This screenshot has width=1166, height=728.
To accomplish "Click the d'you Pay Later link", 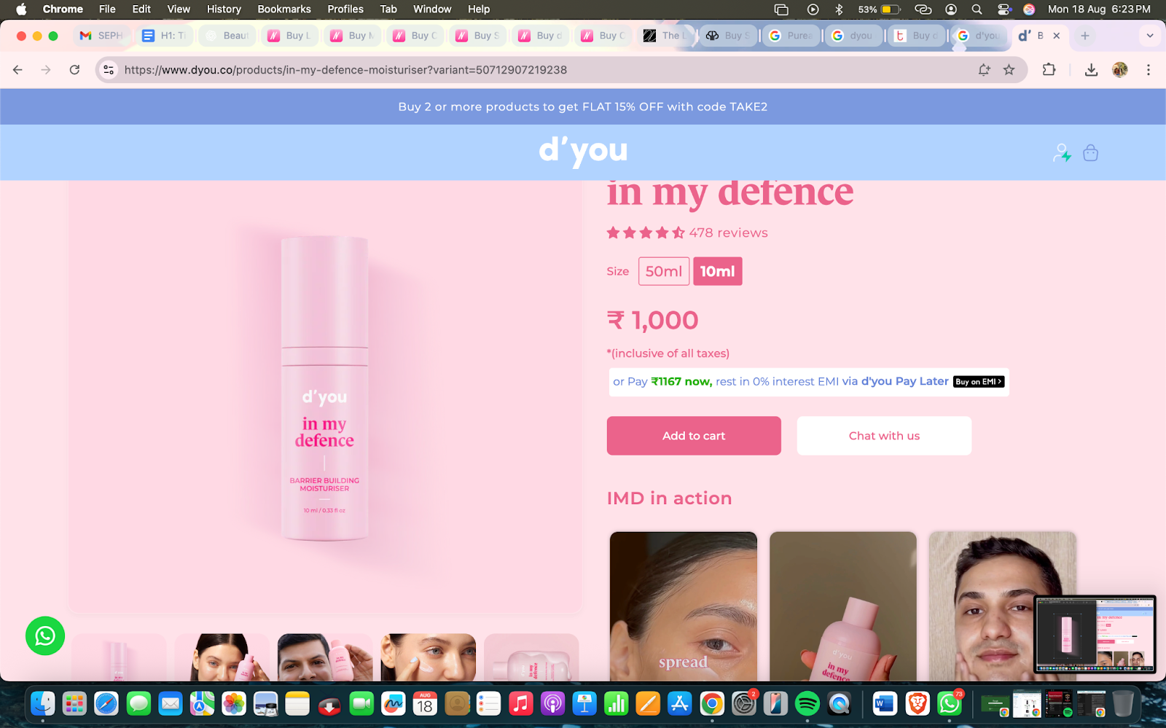I will [x=905, y=381].
